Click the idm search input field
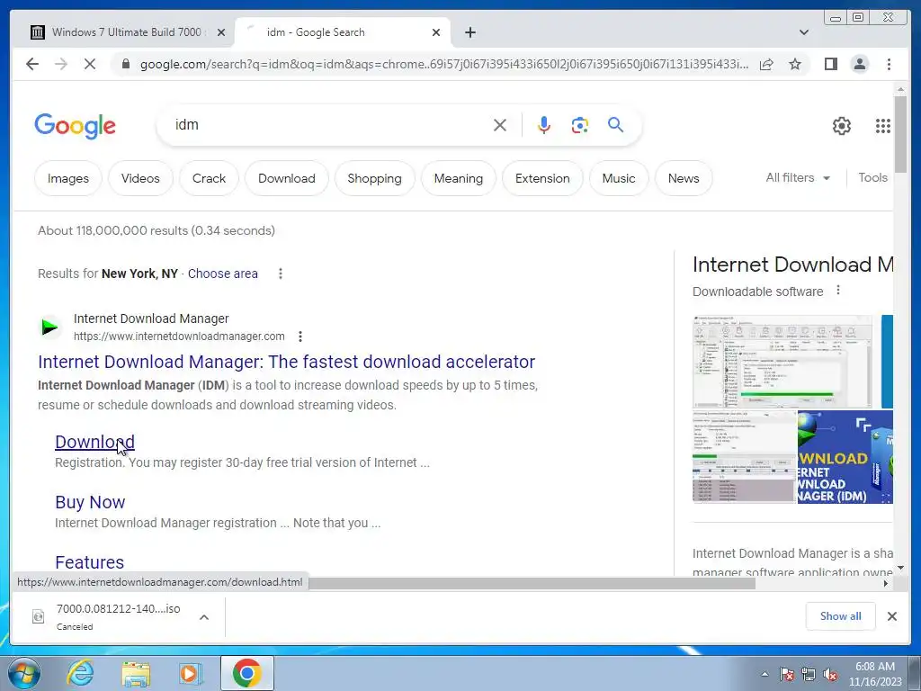Viewport: 921px width, 691px height. 329,125
